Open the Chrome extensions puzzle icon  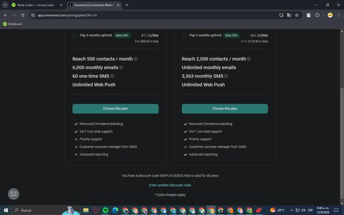tap(317, 15)
